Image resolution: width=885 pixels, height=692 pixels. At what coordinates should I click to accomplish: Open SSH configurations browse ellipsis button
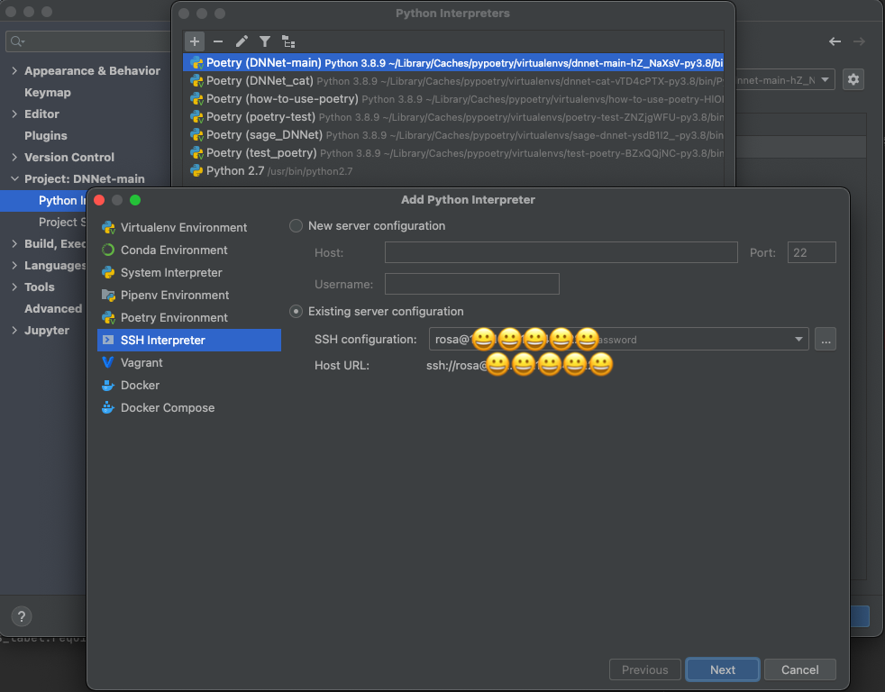826,339
